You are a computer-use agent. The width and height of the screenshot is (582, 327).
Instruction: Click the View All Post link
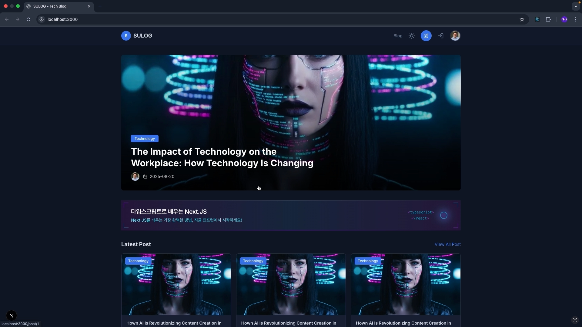(x=447, y=244)
